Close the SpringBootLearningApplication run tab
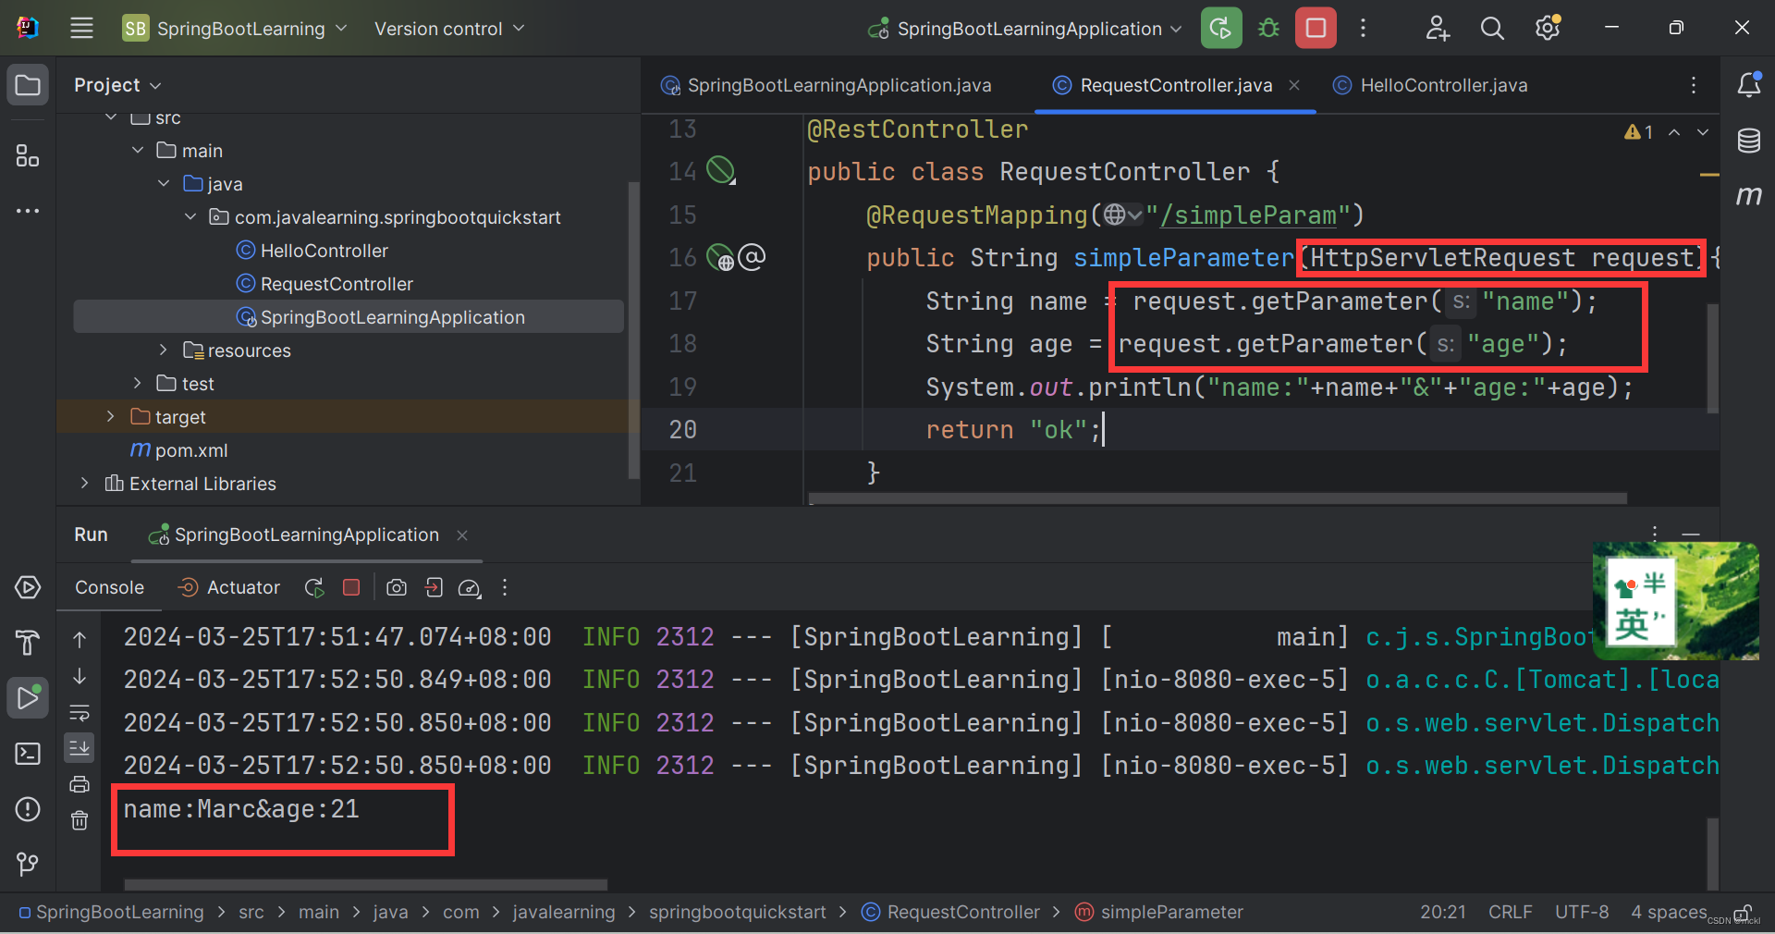Image resolution: width=1775 pixels, height=934 pixels. tap(462, 535)
